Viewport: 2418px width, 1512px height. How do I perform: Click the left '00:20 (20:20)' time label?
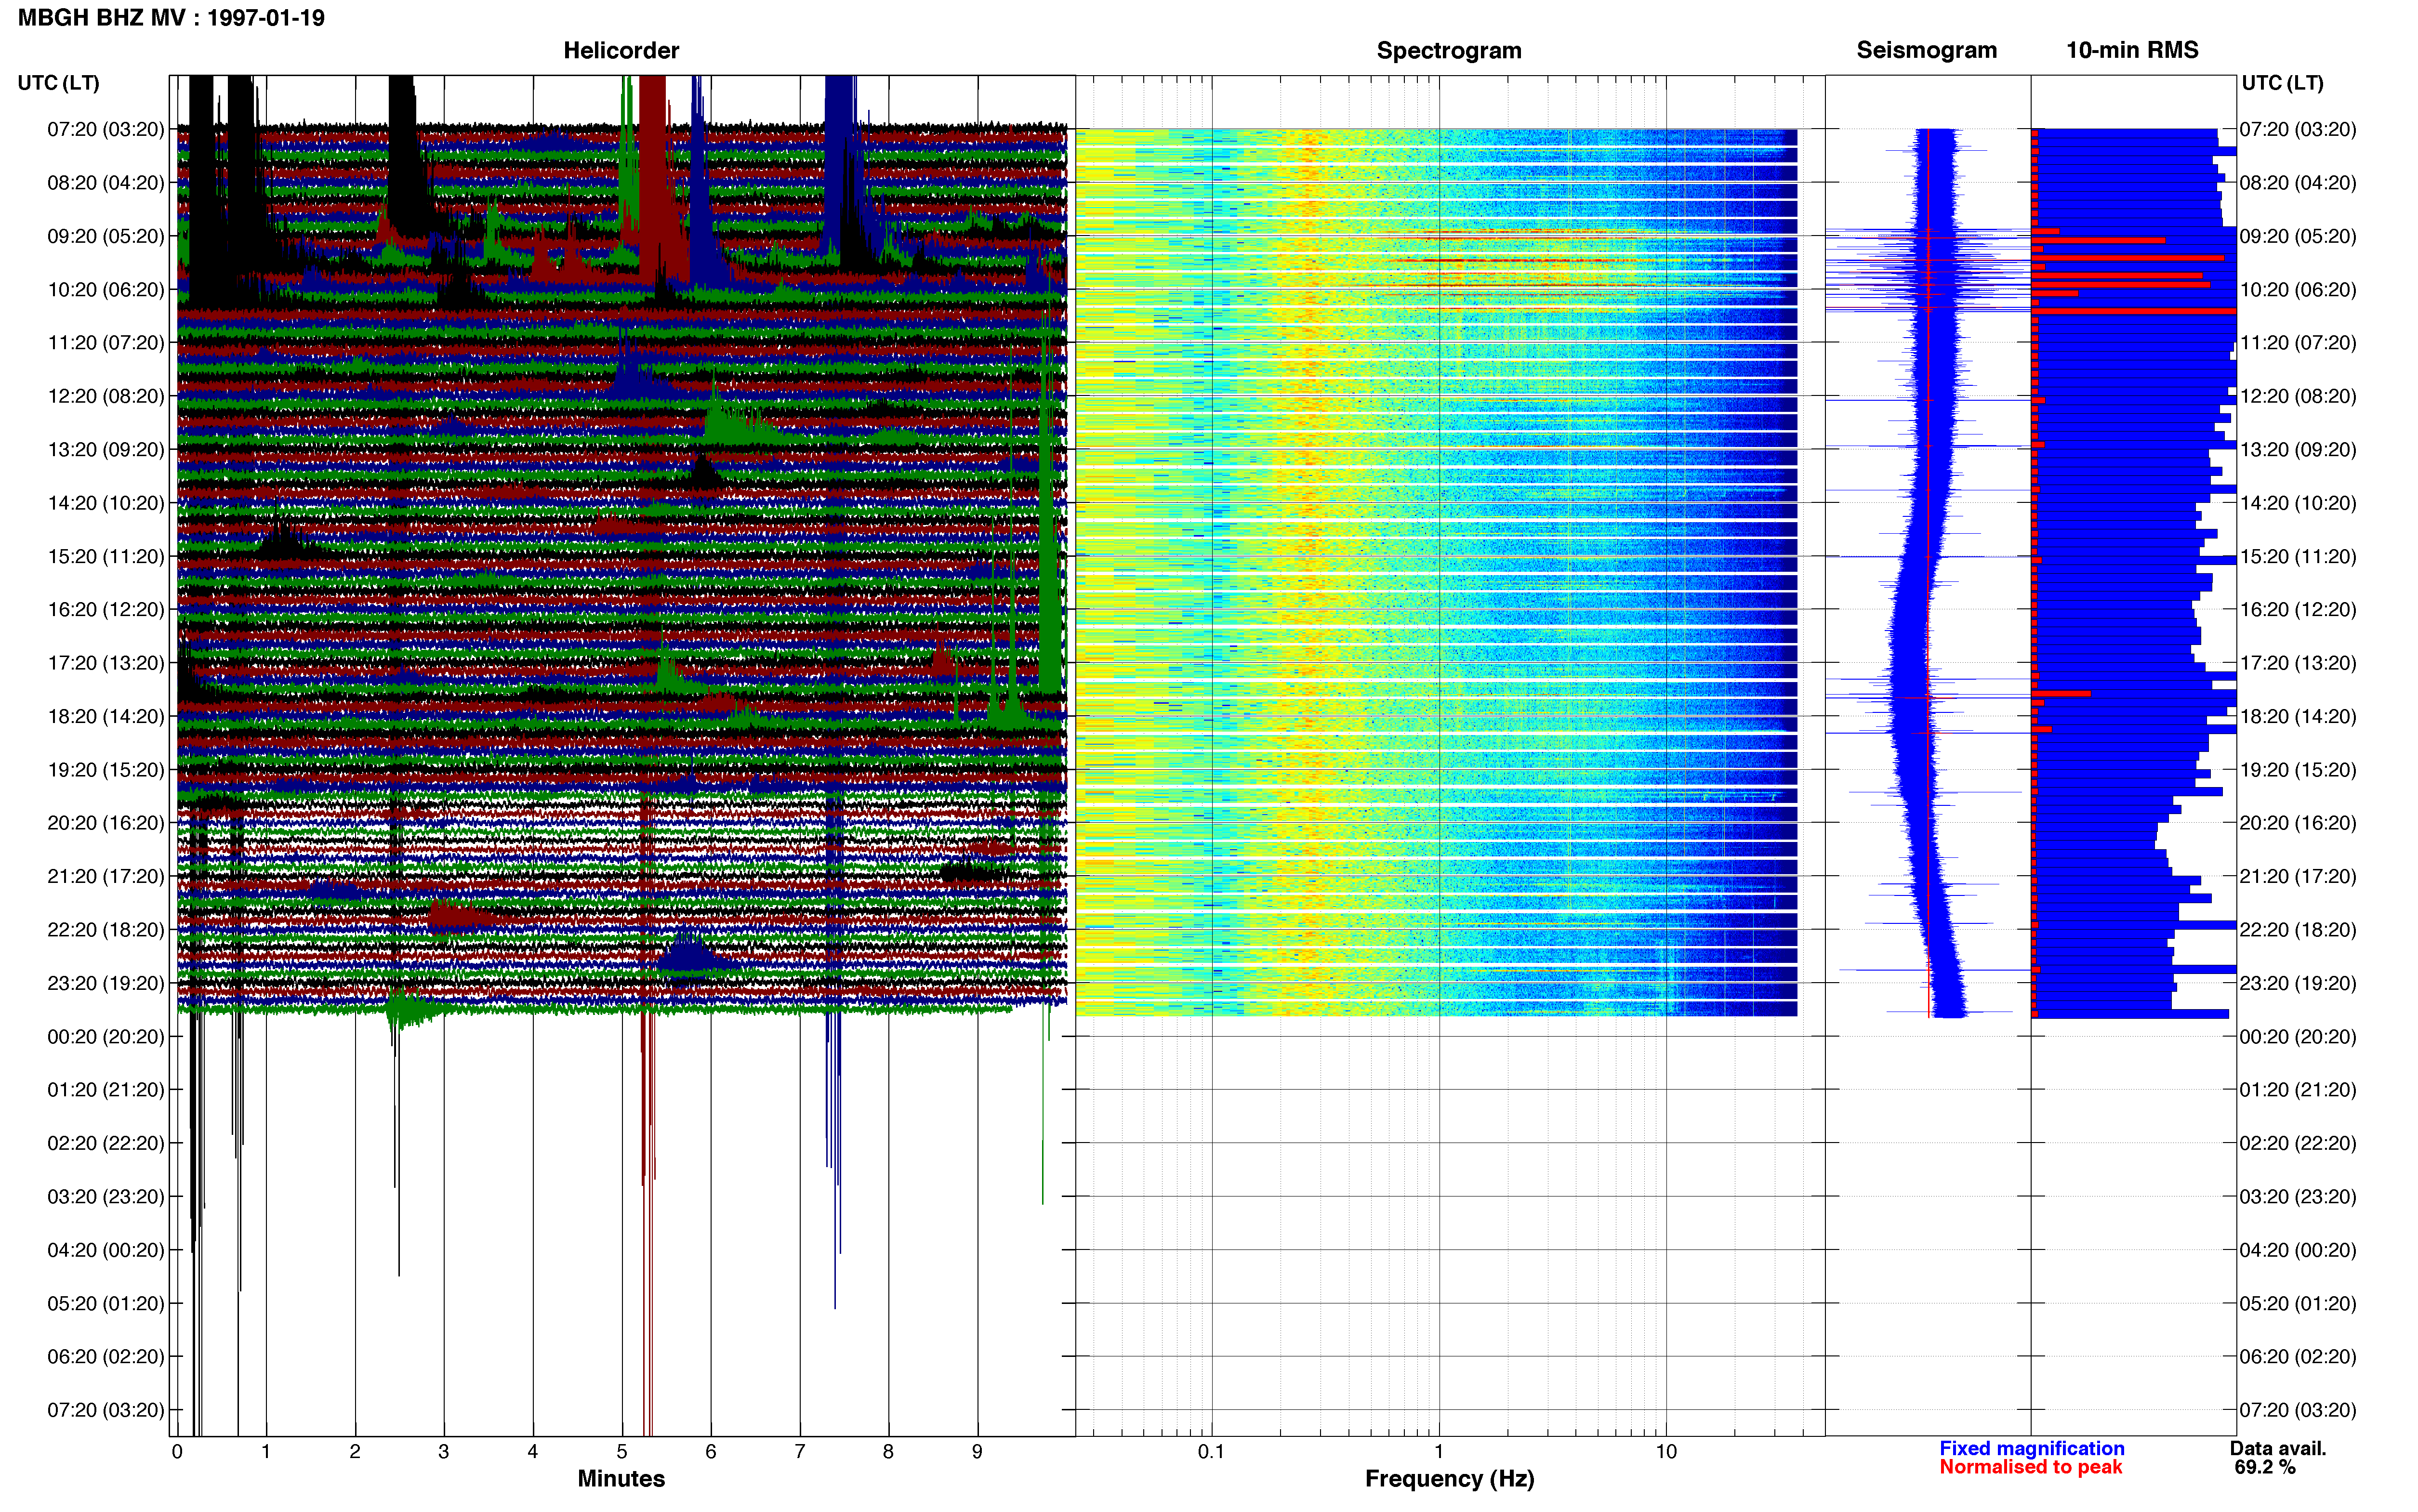pyautogui.click(x=106, y=1037)
